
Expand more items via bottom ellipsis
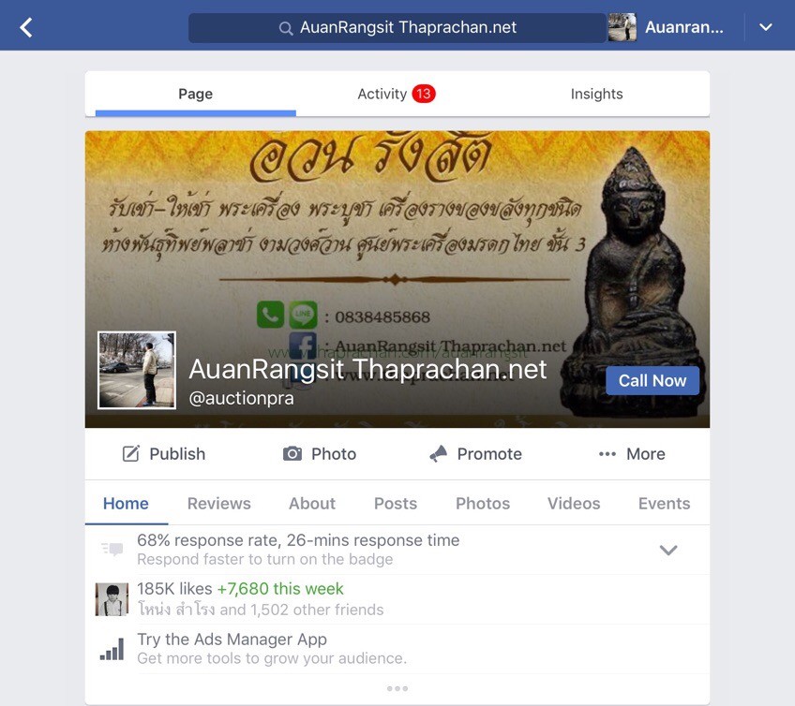[x=397, y=688]
